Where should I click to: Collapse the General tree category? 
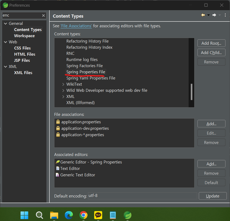click(x=5, y=24)
